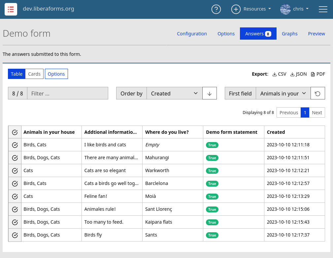Image resolution: width=333 pixels, height=258 pixels.
Task: Export answers as JSON
Action: coord(298,74)
